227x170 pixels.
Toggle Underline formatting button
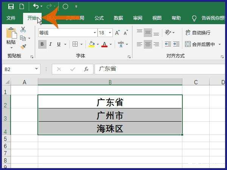59,44
